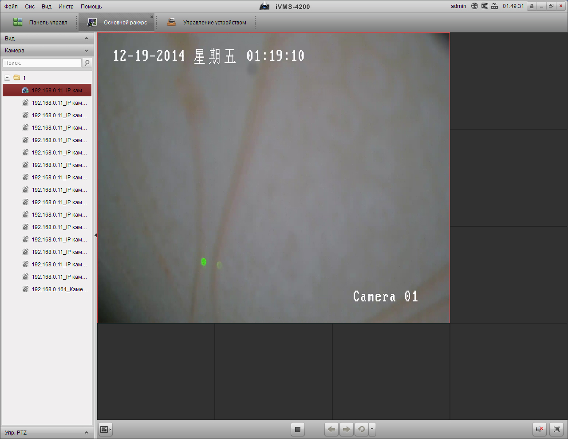The height and width of the screenshot is (439, 568).
Task: Close the Основной ракурс tab
Action: point(152,17)
